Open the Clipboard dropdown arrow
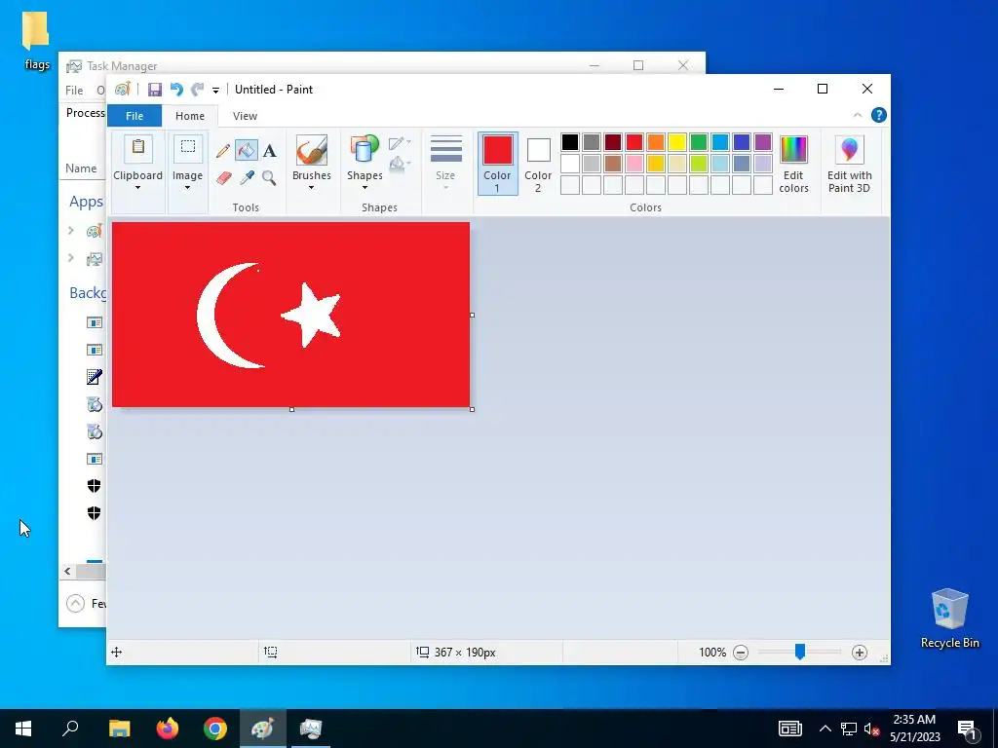 (137, 188)
